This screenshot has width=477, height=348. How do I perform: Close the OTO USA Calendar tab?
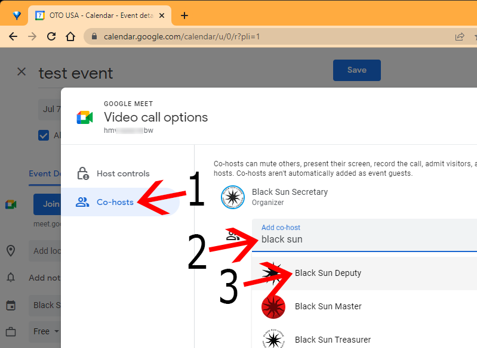click(162, 15)
